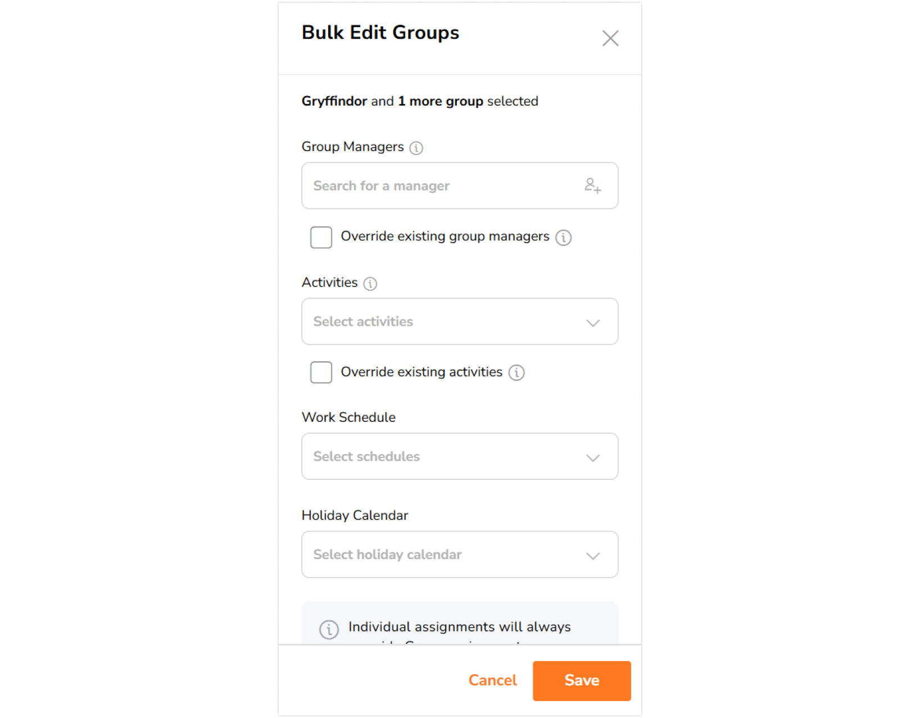This screenshot has width=920, height=718.
Task: Click the chevron in Holiday Calendar field
Action: [x=593, y=556]
